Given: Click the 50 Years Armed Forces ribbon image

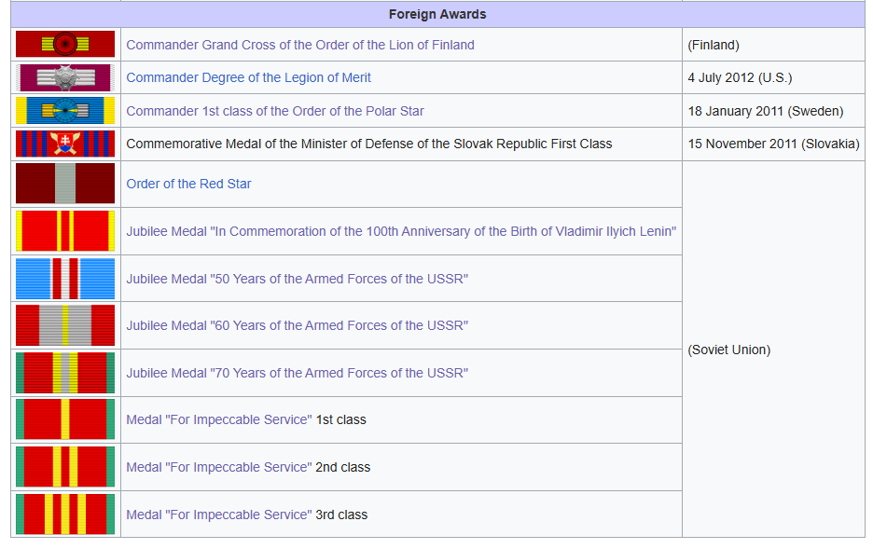Looking at the screenshot, I should tap(65, 279).
